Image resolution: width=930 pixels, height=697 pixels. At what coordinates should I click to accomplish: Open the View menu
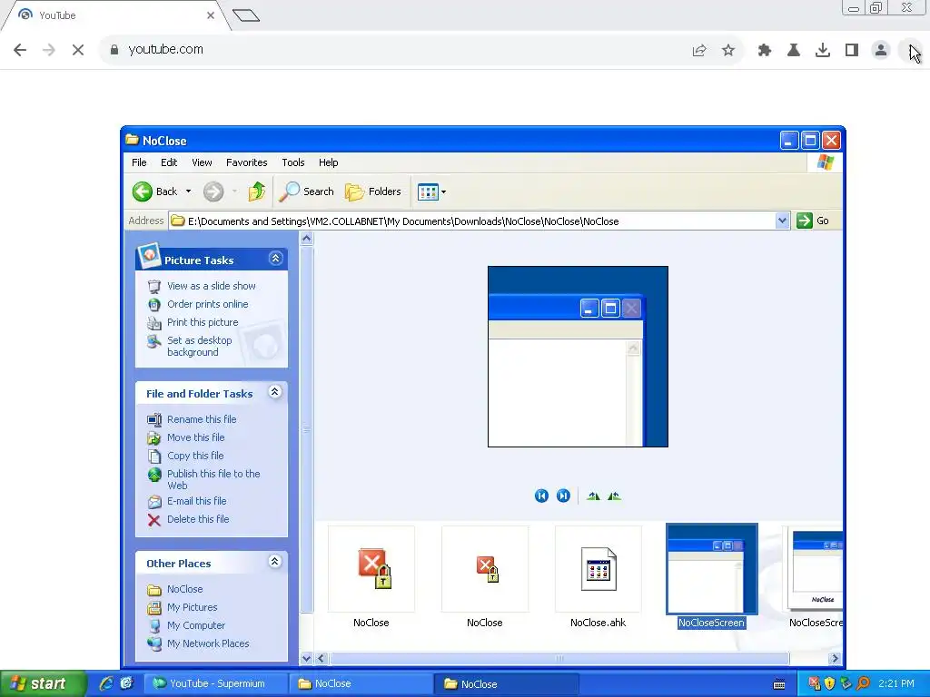coord(202,162)
